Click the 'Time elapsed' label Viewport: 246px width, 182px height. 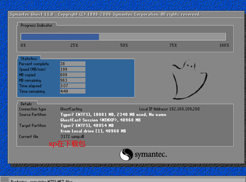point(30,86)
